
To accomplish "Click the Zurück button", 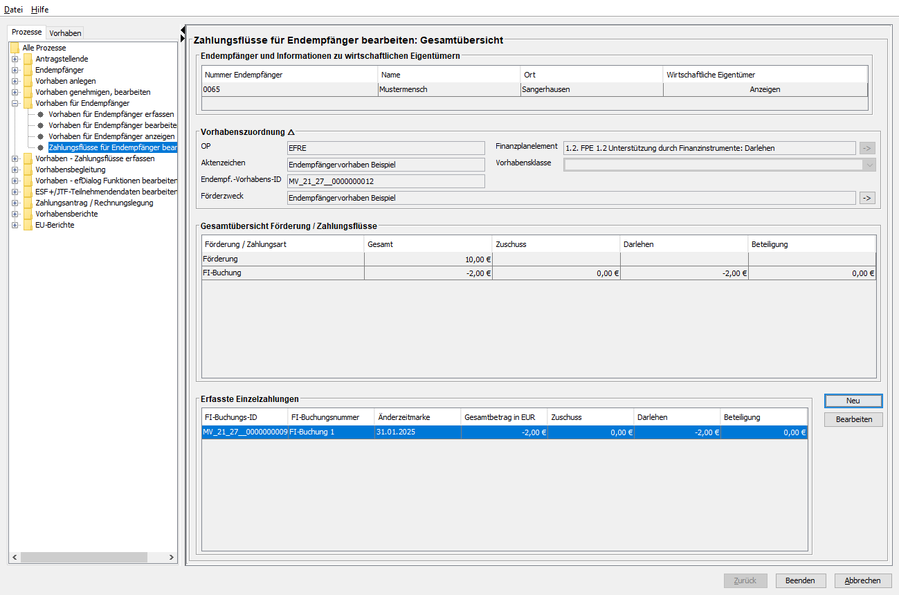I will point(745,580).
